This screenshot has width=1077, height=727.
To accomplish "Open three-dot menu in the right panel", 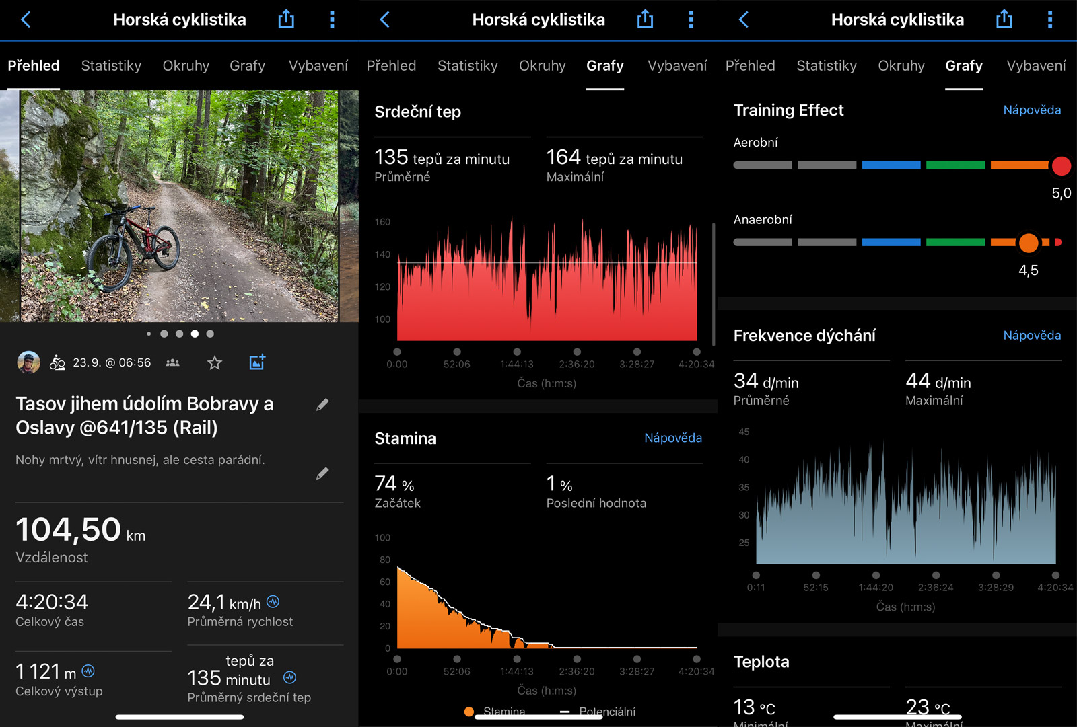I will click(x=1049, y=20).
